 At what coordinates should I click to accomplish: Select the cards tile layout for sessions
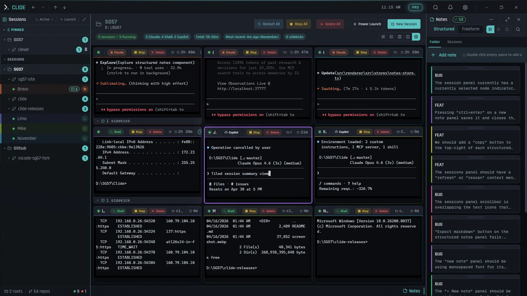(x=383, y=37)
